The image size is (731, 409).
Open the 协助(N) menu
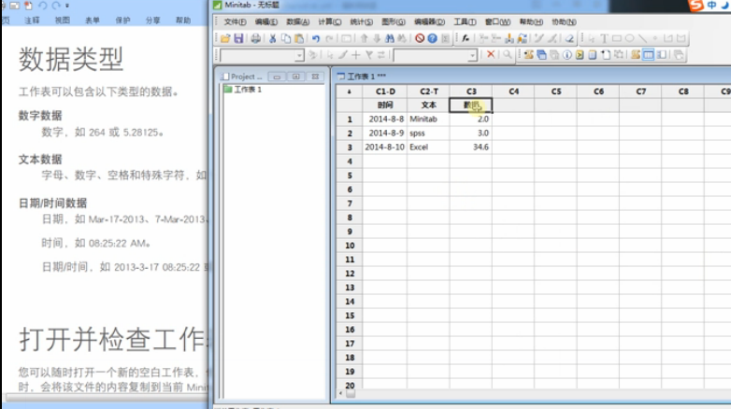(564, 21)
